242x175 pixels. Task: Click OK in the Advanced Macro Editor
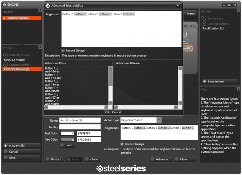click(107, 112)
